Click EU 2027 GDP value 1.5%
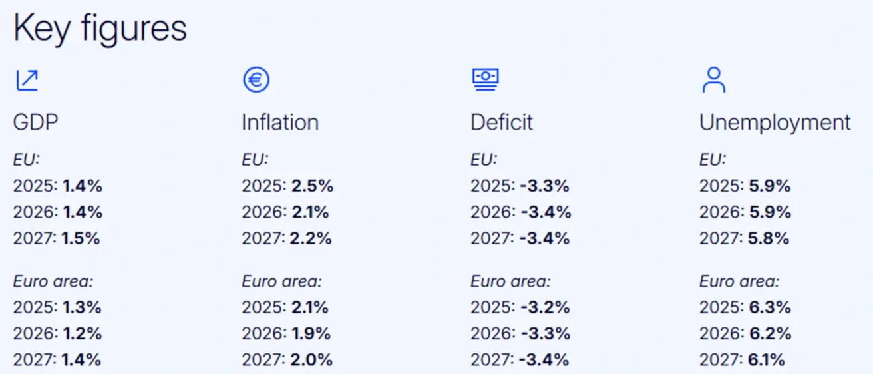 [x=81, y=238]
